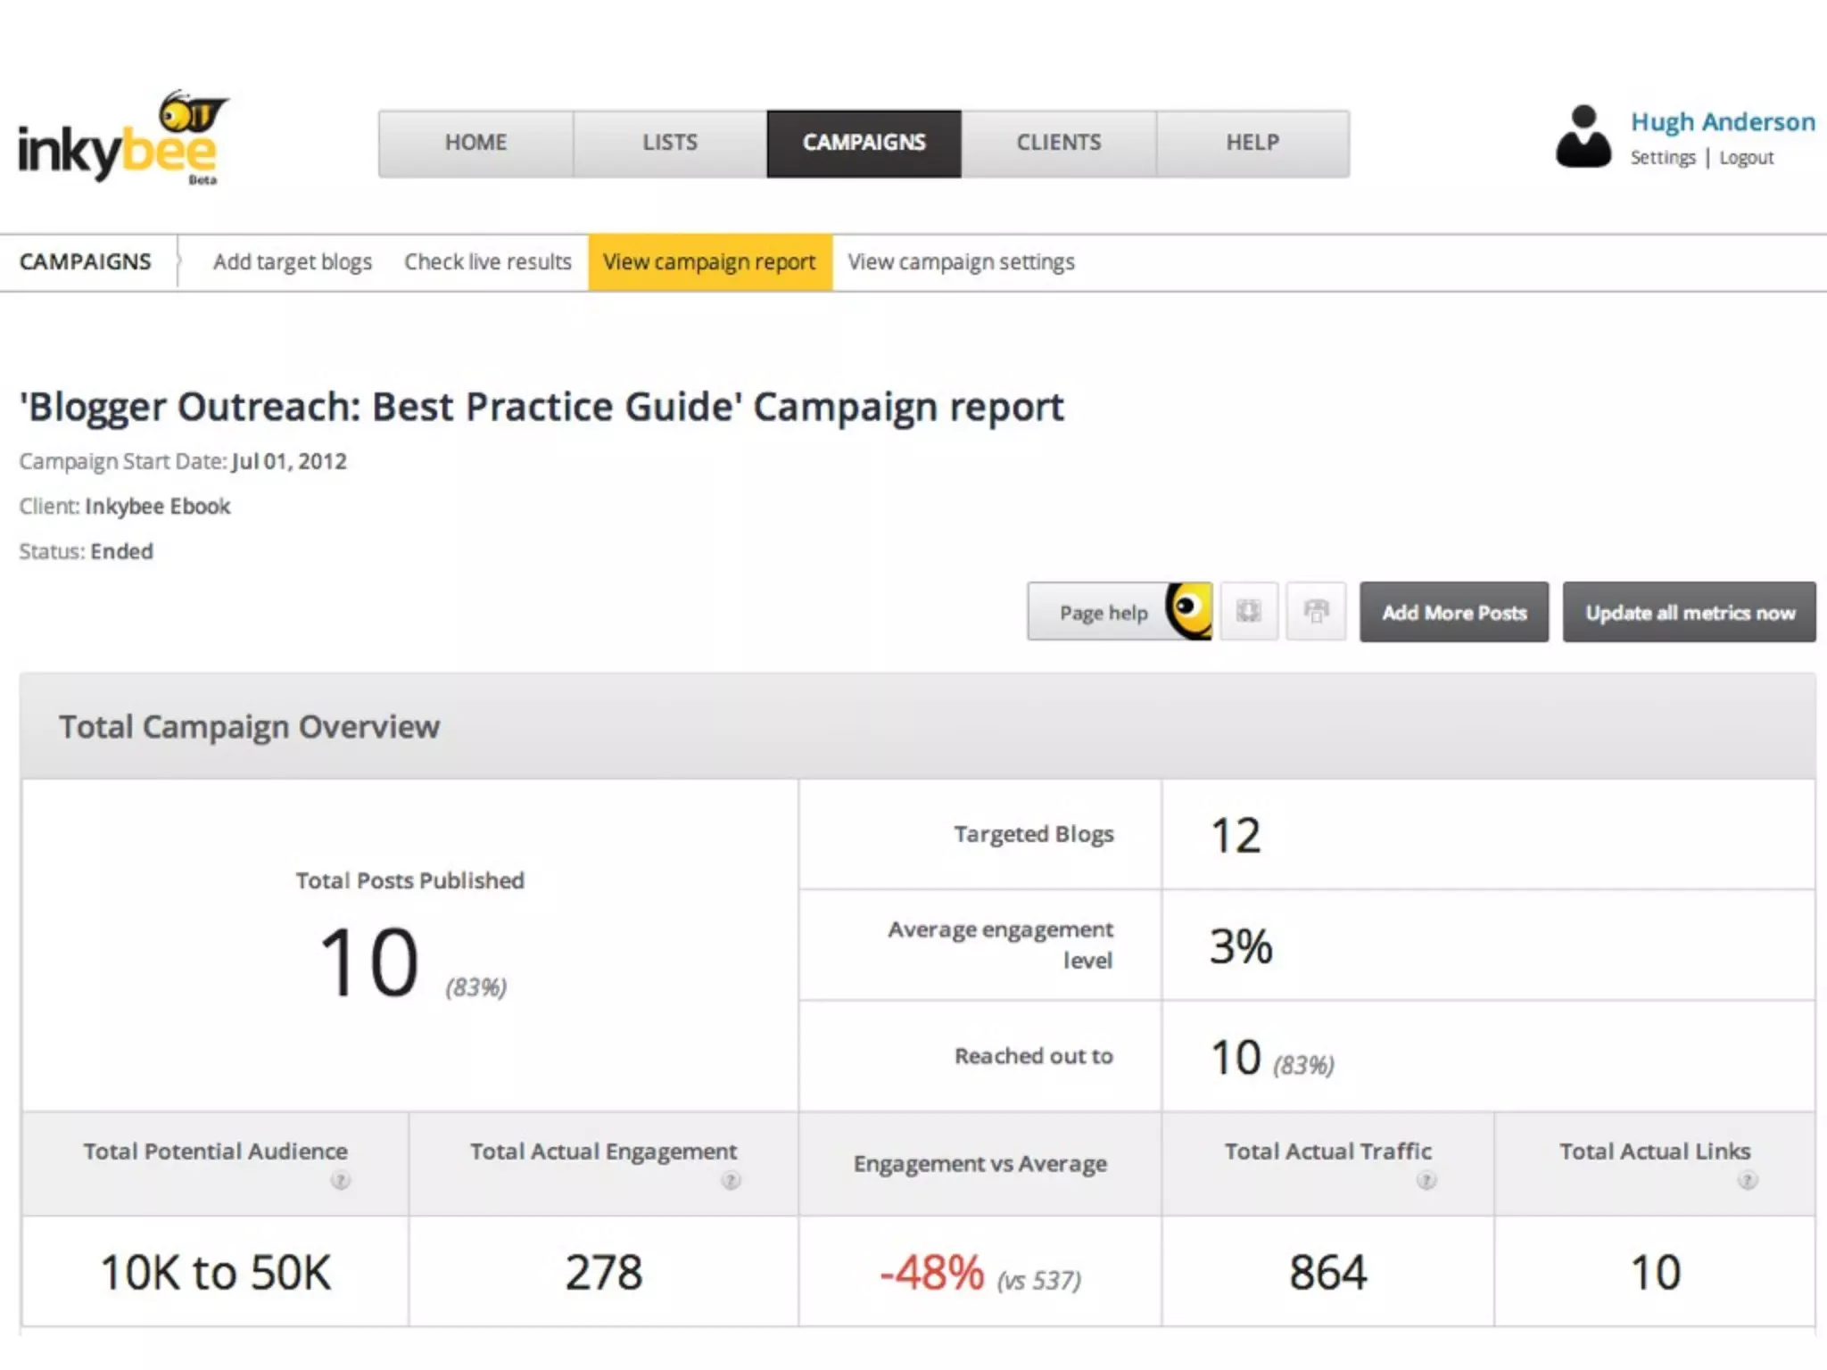Click help icon under Total Actual Links
This screenshot has width=1827, height=1370.
tap(1748, 1181)
